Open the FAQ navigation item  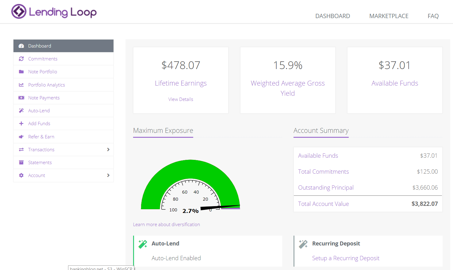tap(433, 16)
